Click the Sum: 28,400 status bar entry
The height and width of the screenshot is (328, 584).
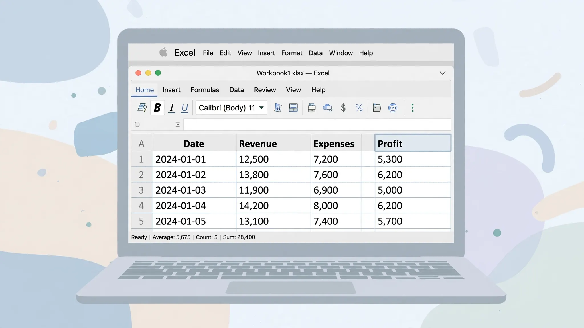(239, 237)
